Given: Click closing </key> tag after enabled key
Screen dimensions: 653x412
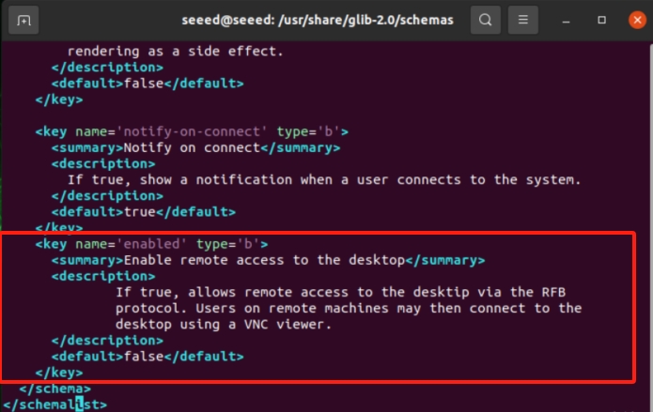Looking at the screenshot, I should [x=59, y=373].
